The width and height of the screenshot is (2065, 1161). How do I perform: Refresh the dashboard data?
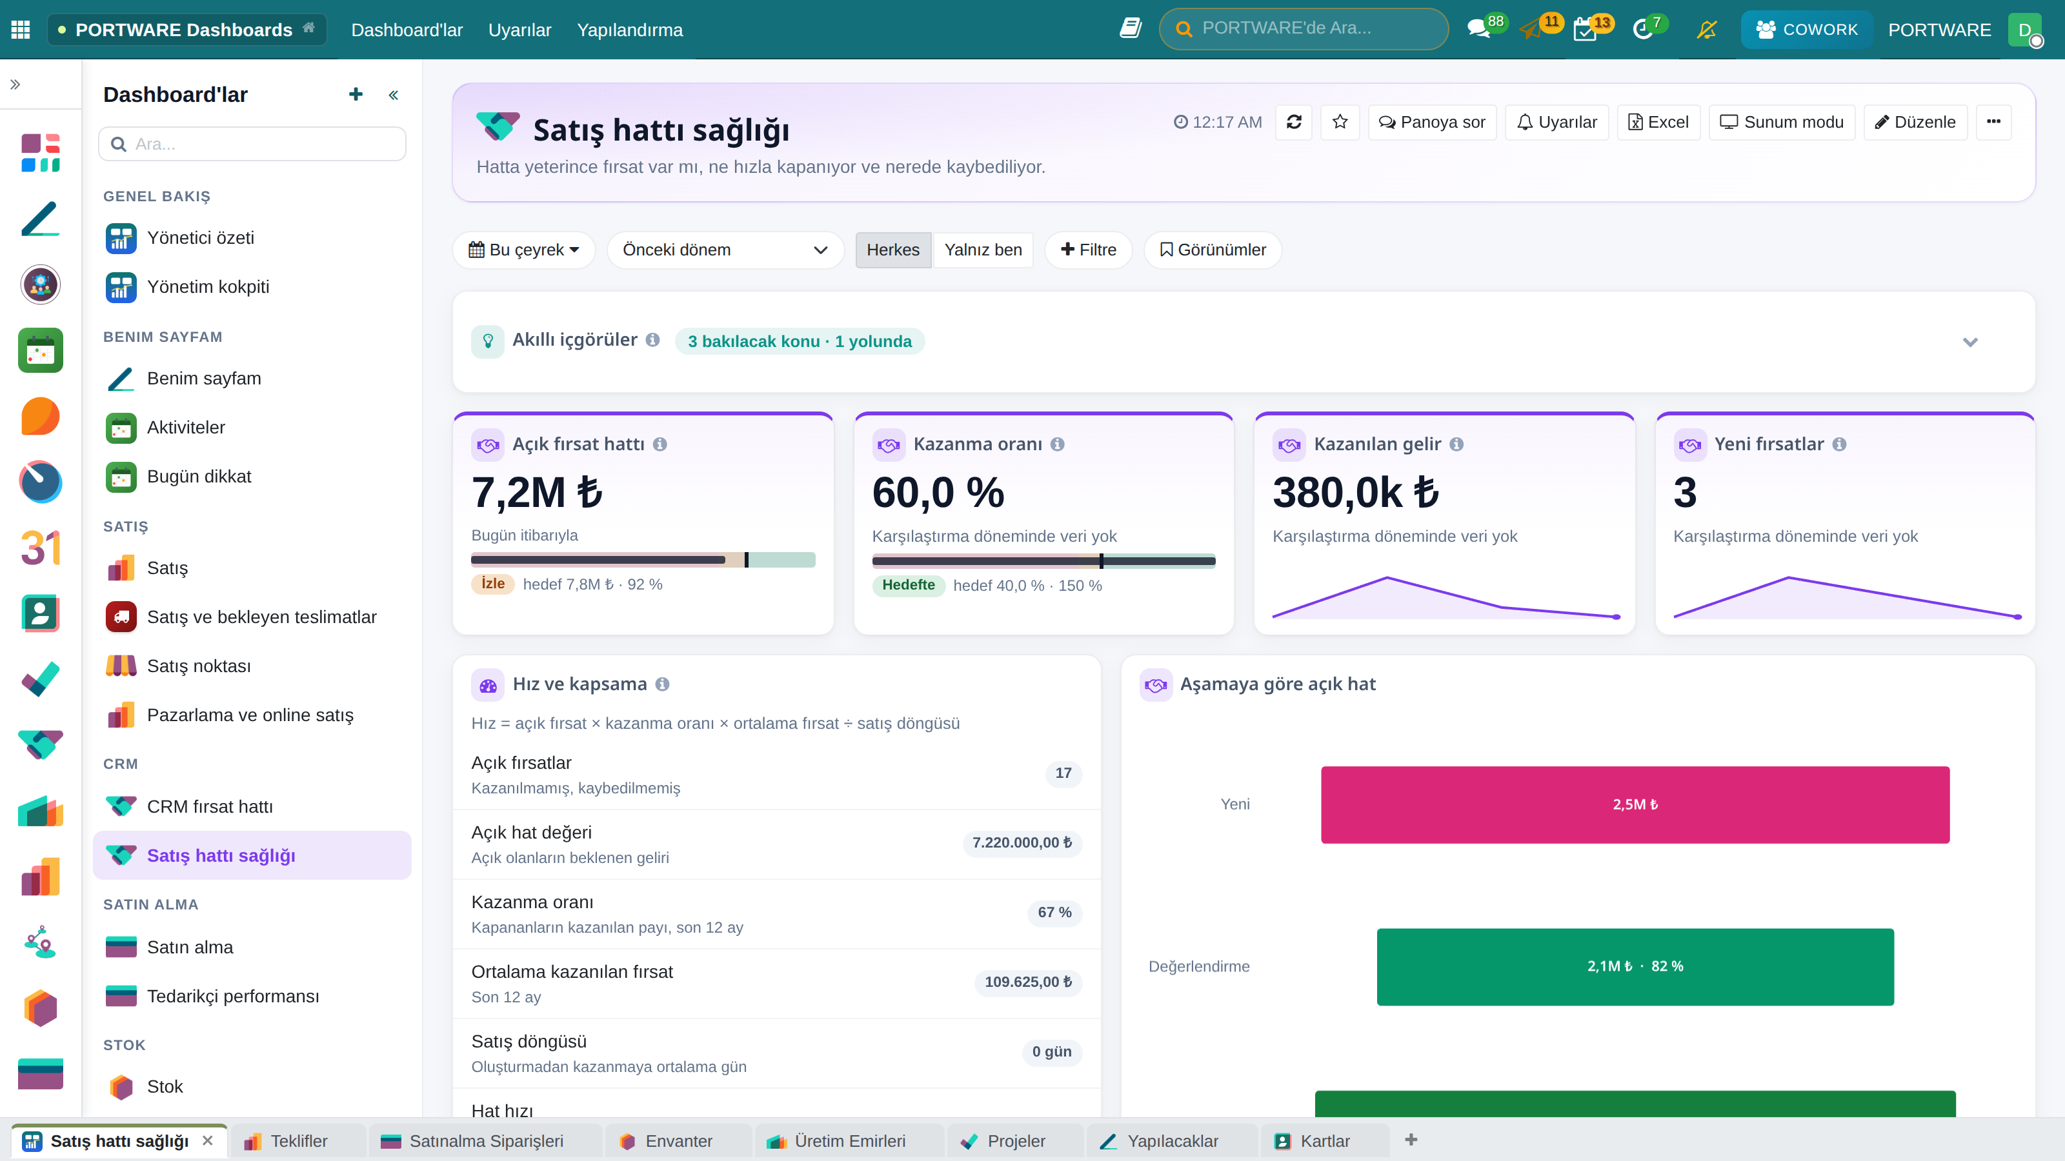(1293, 122)
